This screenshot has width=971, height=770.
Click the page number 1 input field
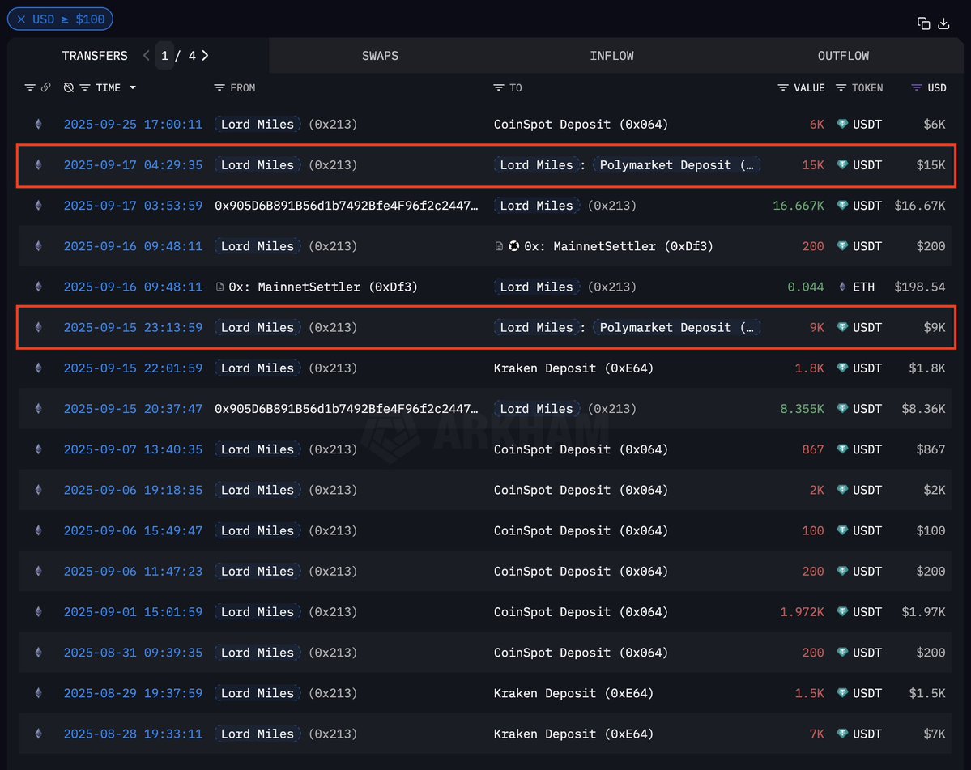(165, 56)
